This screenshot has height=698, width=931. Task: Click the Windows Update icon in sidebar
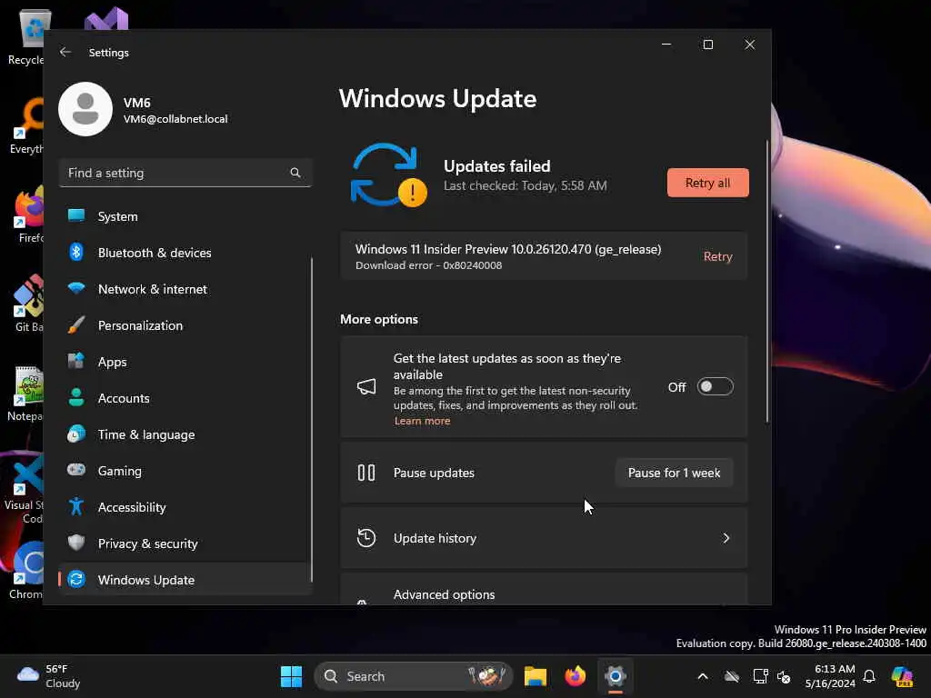coord(76,579)
